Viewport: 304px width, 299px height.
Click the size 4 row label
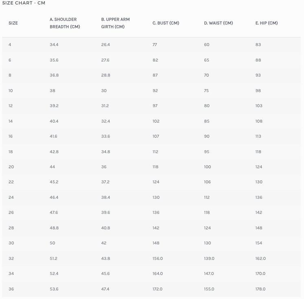click(10, 45)
